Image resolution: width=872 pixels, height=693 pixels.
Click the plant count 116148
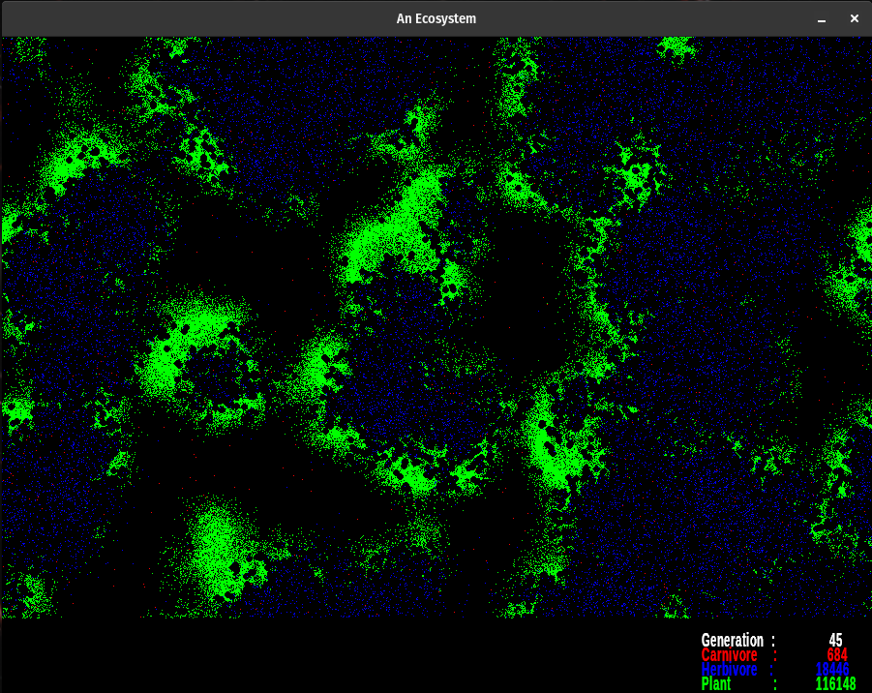point(835,684)
